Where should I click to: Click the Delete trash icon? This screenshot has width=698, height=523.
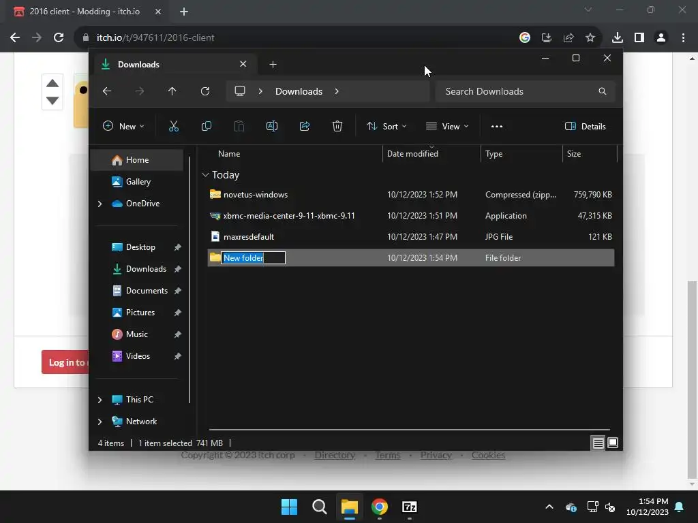click(337, 126)
